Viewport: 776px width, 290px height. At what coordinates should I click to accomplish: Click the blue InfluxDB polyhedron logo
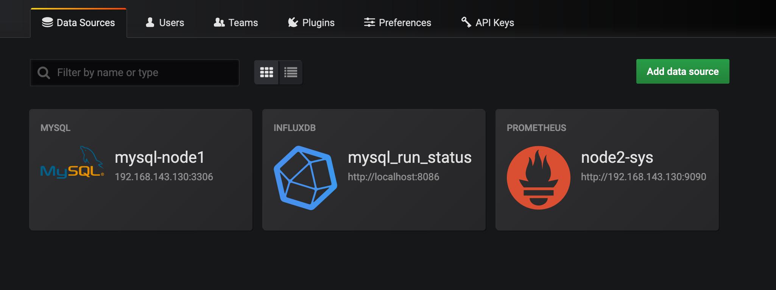point(305,178)
